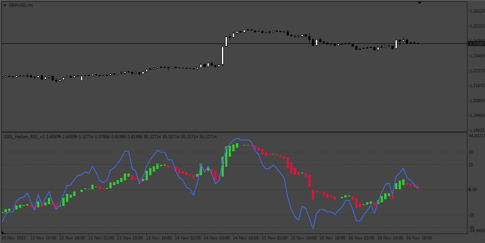Screen dimensions: 485x243
Task: Select the 1001_Heiken_RSI_v2 indicator label
Action: pos(24,137)
